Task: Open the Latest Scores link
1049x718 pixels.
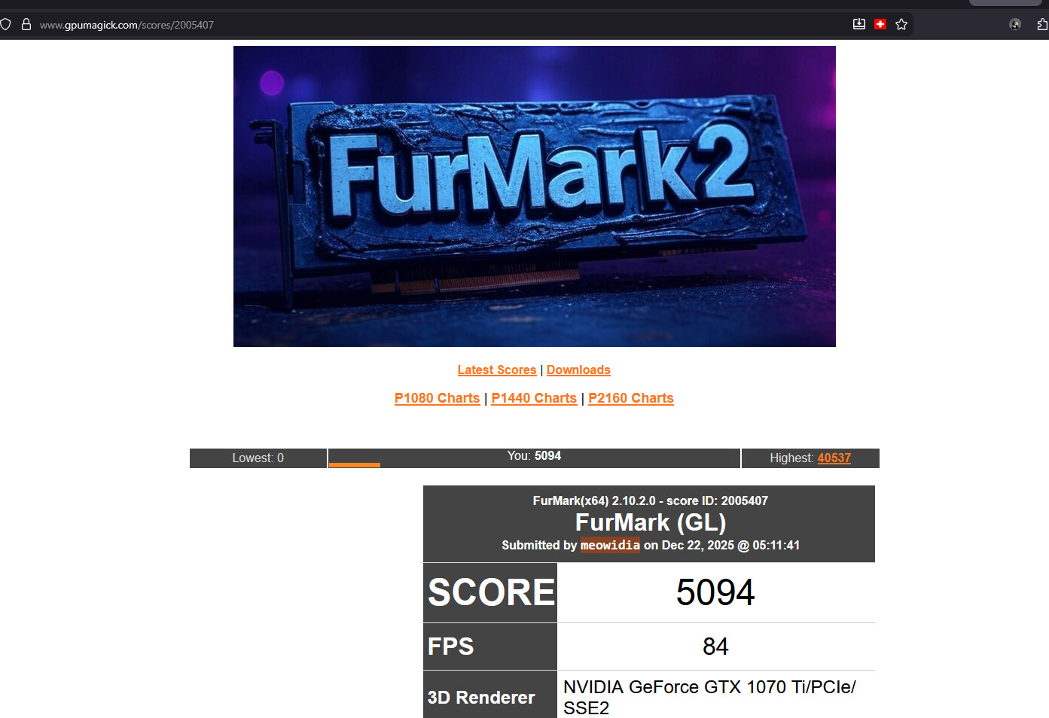Action: coord(496,370)
